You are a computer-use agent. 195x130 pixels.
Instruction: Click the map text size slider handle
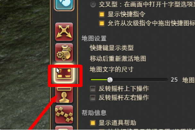(x=110, y=80)
